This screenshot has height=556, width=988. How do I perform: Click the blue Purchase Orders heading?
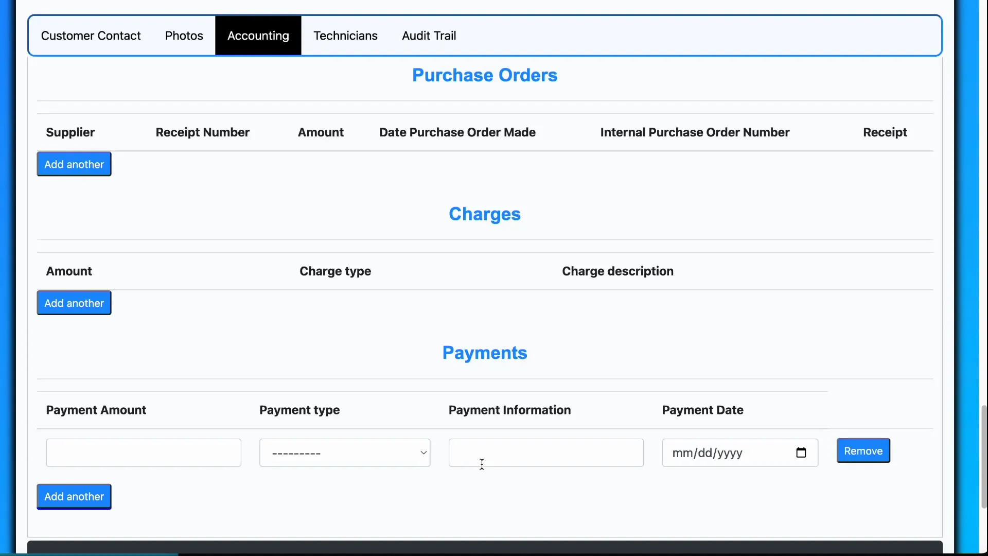pyautogui.click(x=484, y=75)
